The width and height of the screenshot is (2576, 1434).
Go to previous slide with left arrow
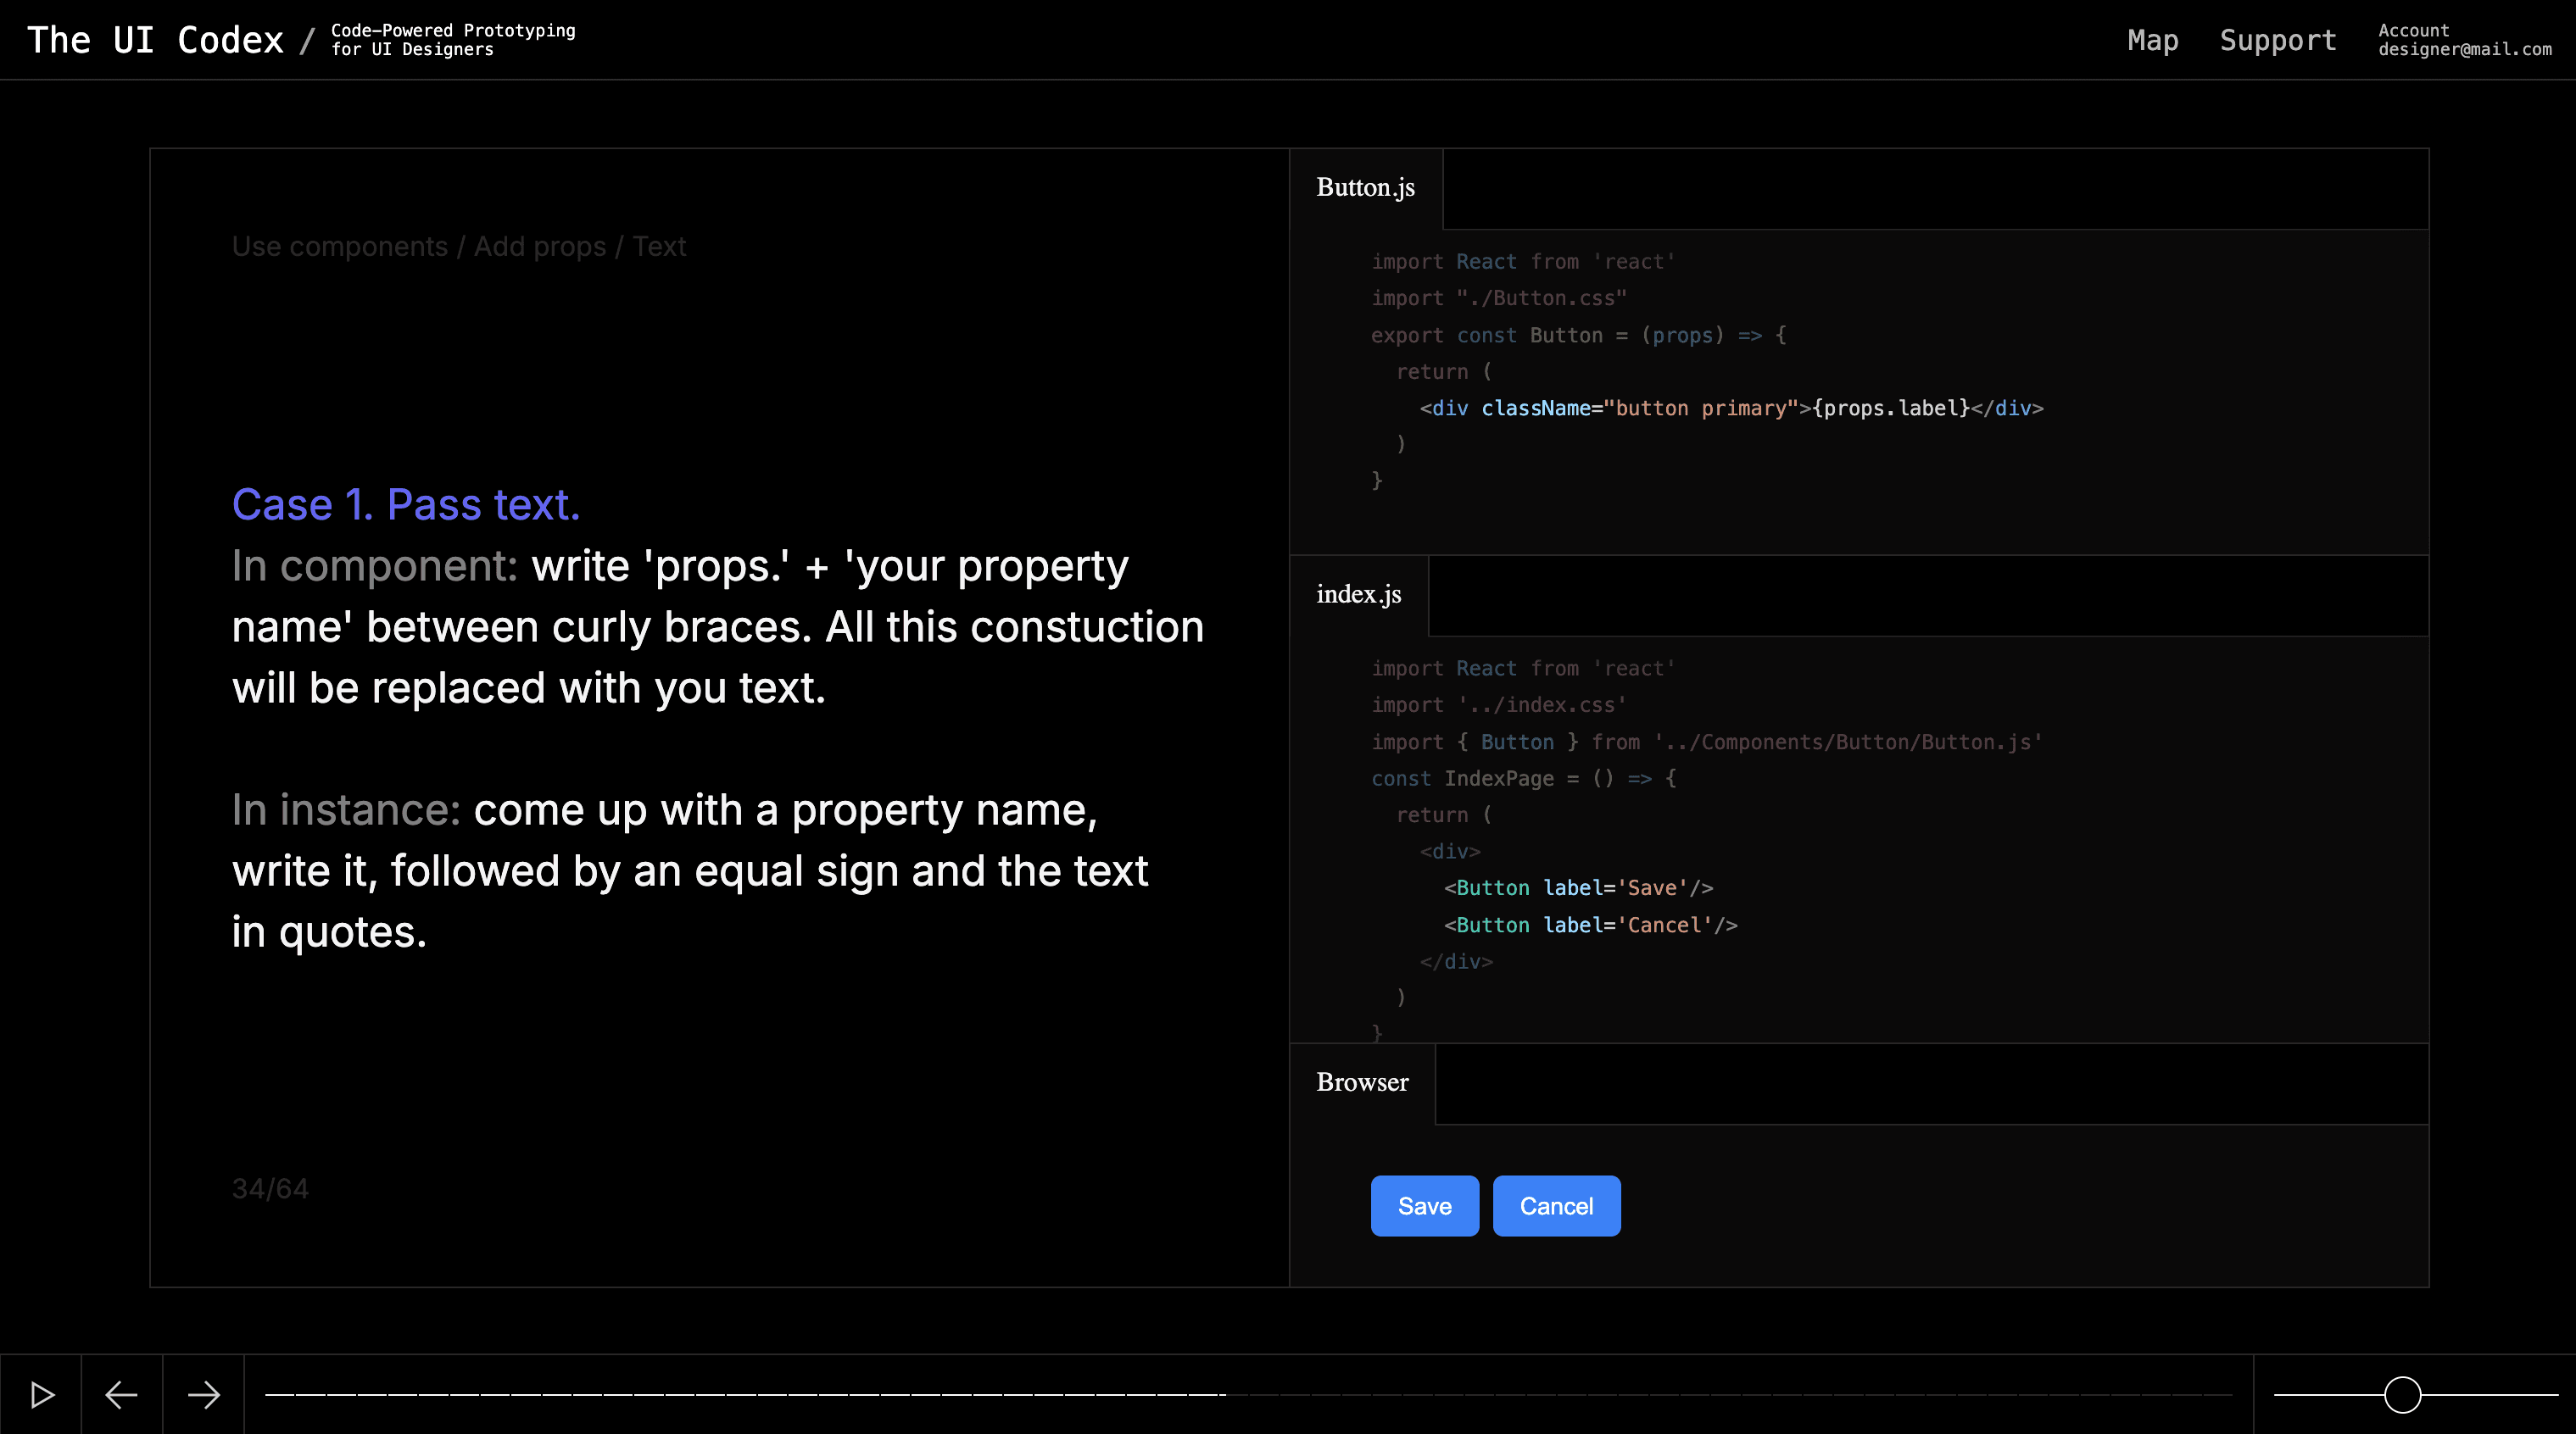121,1394
